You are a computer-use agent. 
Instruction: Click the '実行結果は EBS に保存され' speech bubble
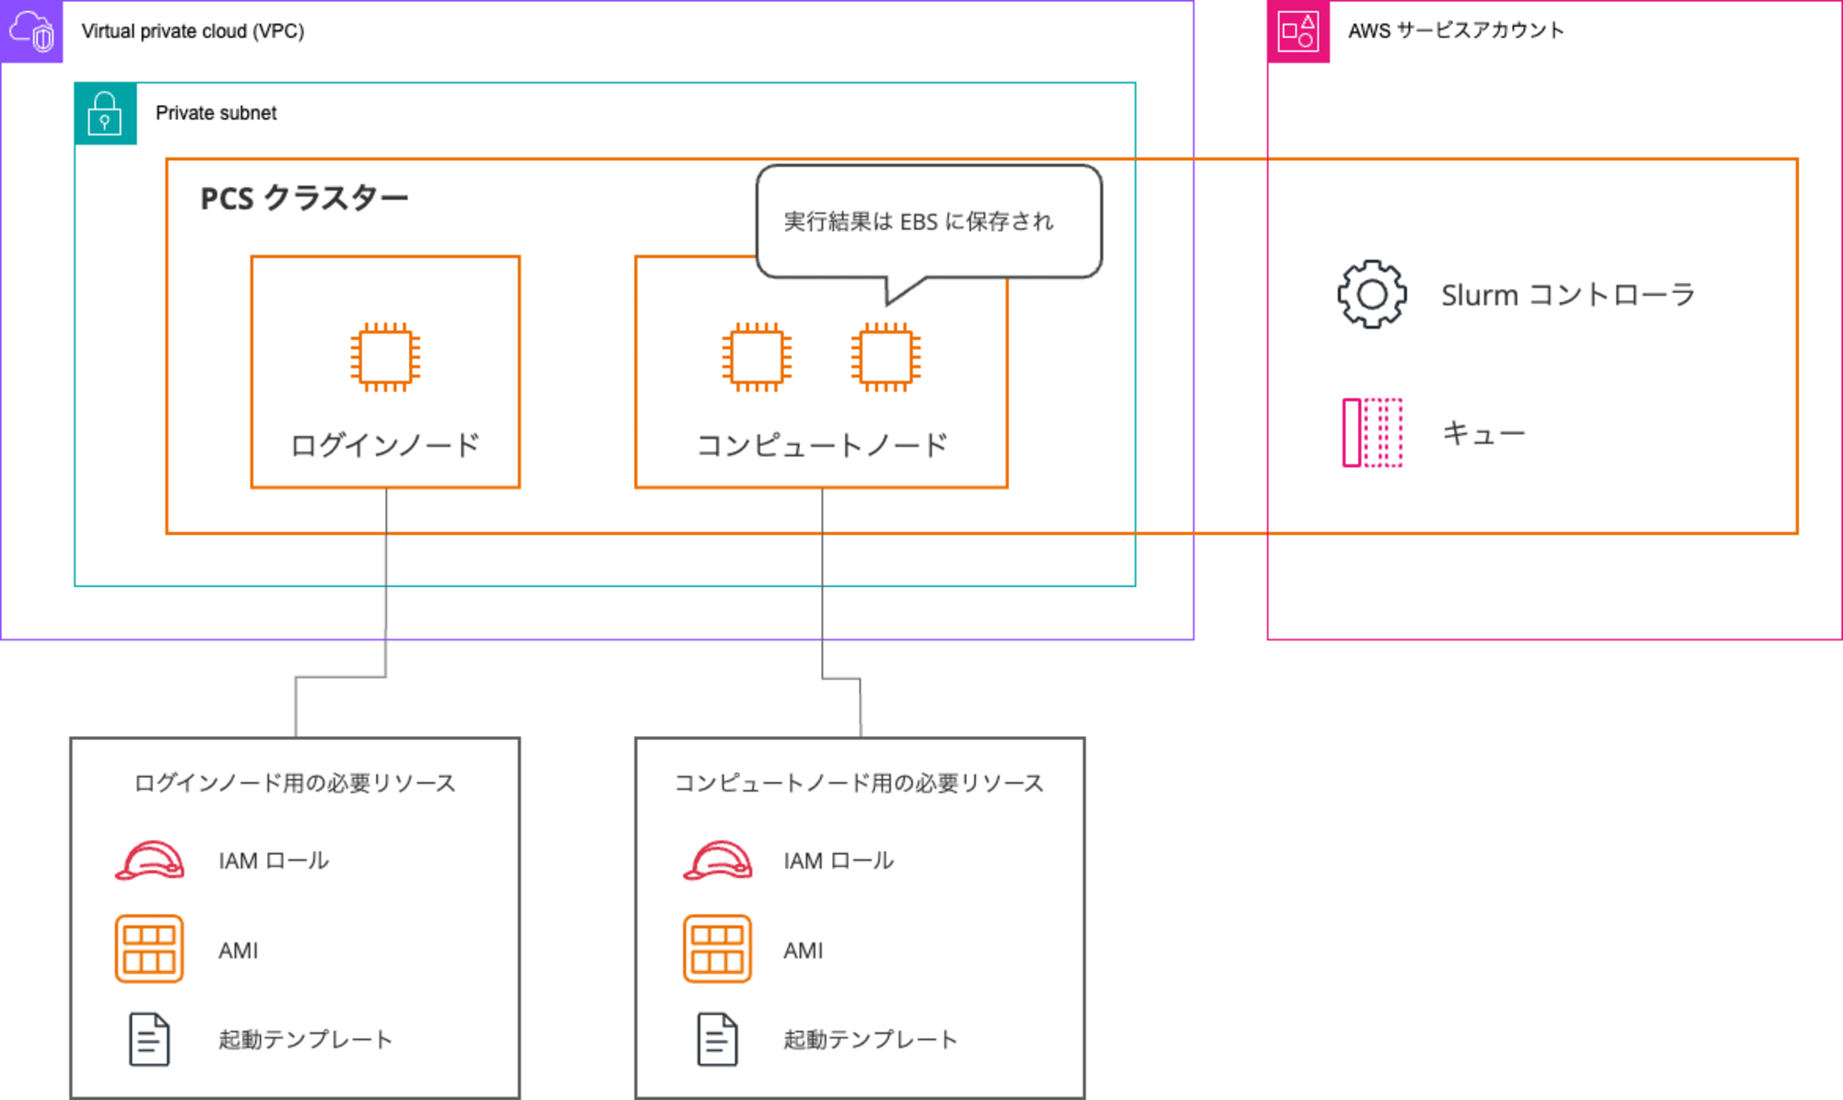929,221
